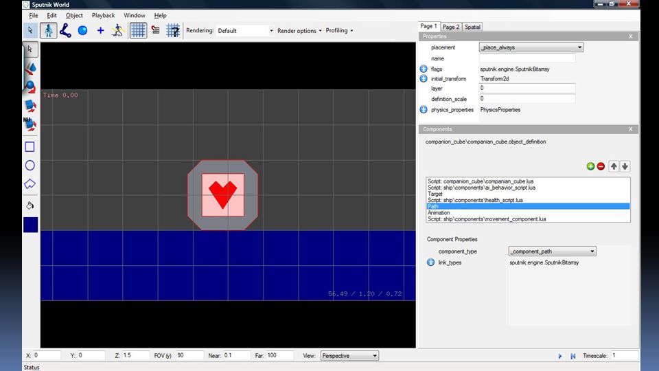The height and width of the screenshot is (371, 659).
Task: Close the Properties panel
Action: 630,36
